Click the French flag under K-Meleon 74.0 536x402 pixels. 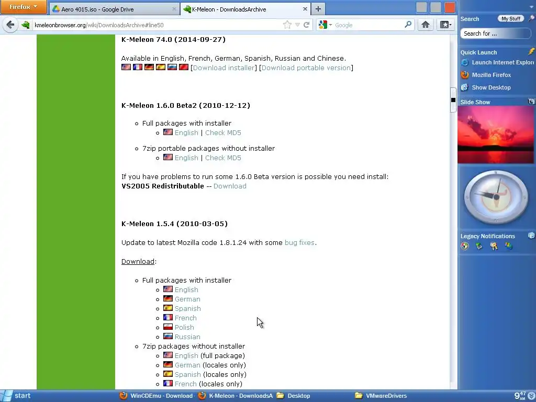pyautogui.click(x=138, y=67)
